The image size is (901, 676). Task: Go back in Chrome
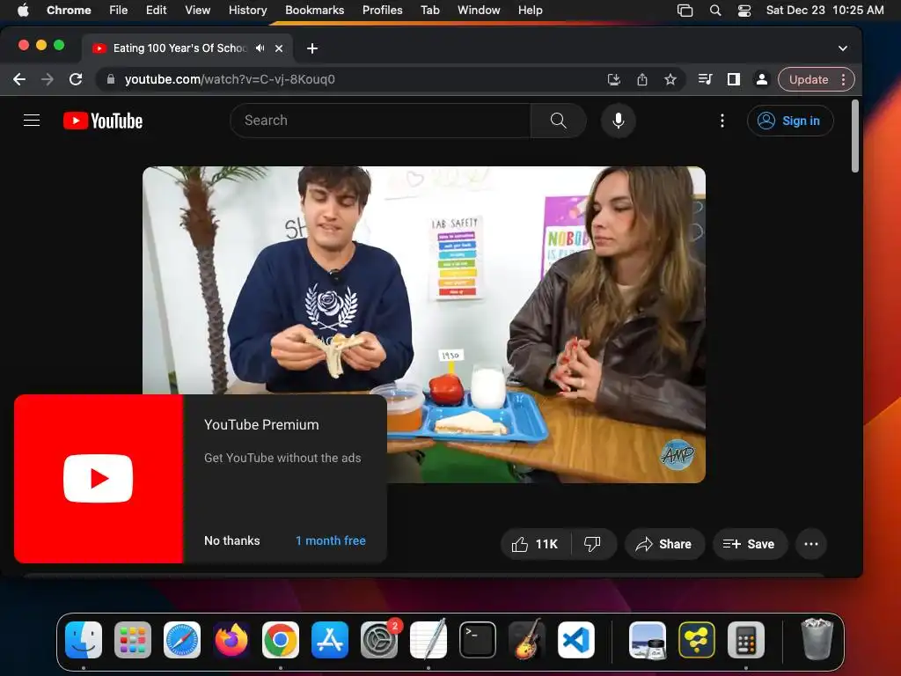pyautogui.click(x=19, y=79)
